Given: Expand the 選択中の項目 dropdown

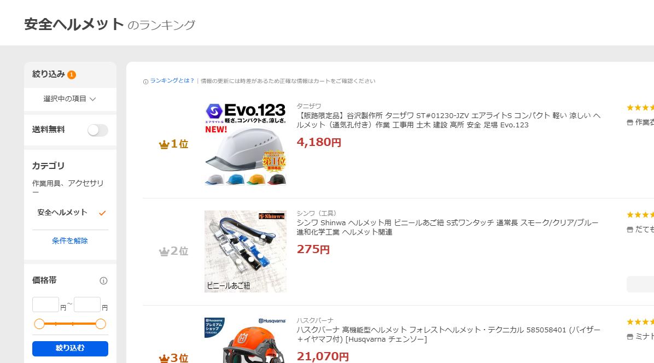Looking at the screenshot, I should (x=70, y=99).
